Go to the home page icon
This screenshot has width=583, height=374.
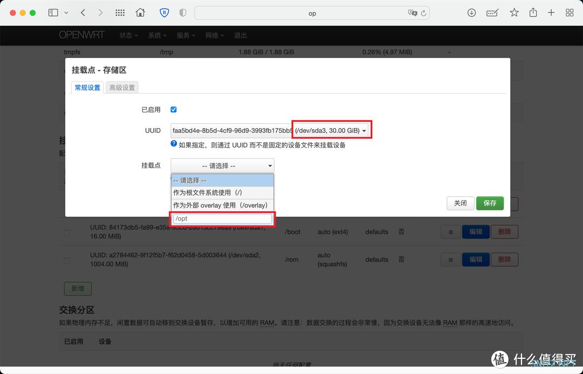pos(140,12)
